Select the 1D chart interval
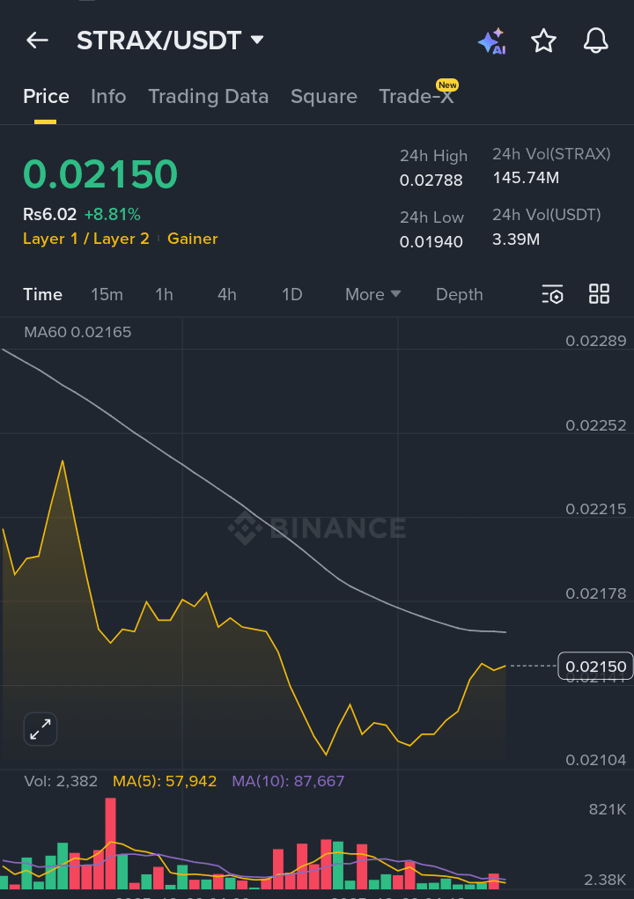634x899 pixels. tap(291, 294)
